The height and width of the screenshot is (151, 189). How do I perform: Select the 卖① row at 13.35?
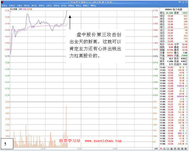point(174,27)
